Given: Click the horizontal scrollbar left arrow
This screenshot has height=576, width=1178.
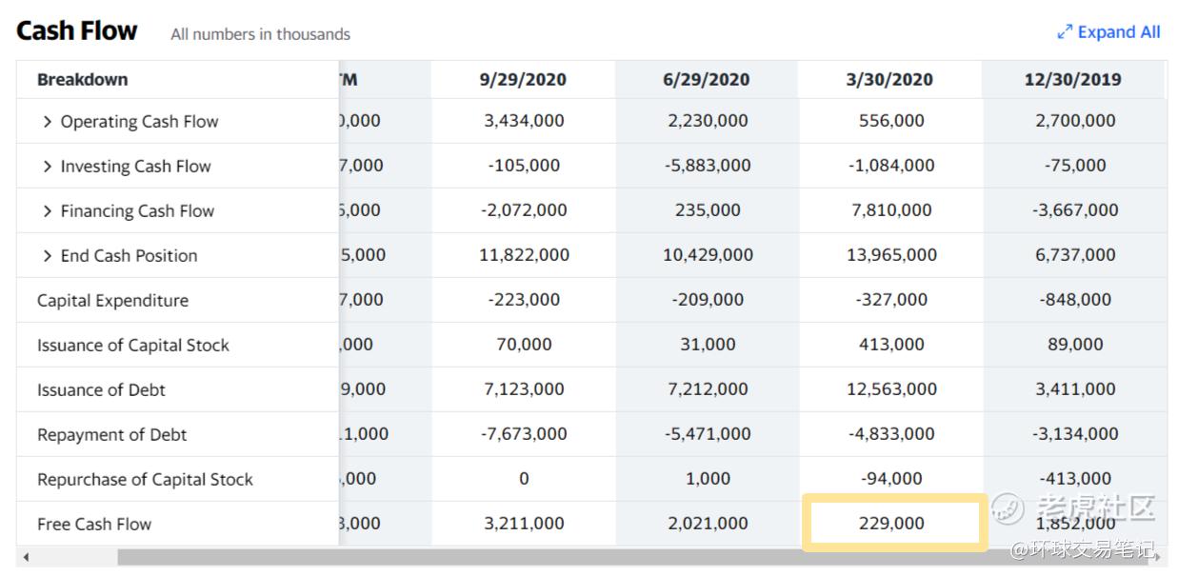Looking at the screenshot, I should point(26,557).
